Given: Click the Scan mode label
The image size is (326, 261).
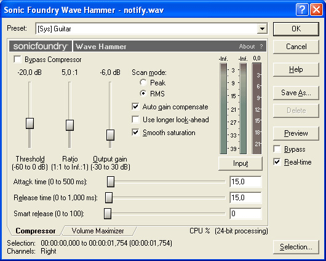Looking at the screenshot, I should click(x=149, y=72).
